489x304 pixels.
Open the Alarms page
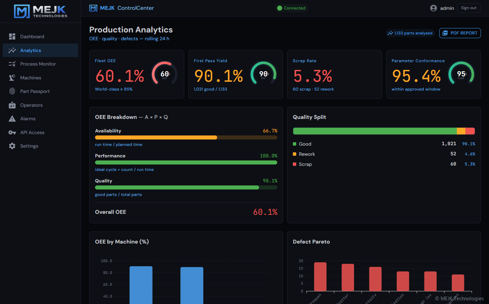click(x=40, y=119)
